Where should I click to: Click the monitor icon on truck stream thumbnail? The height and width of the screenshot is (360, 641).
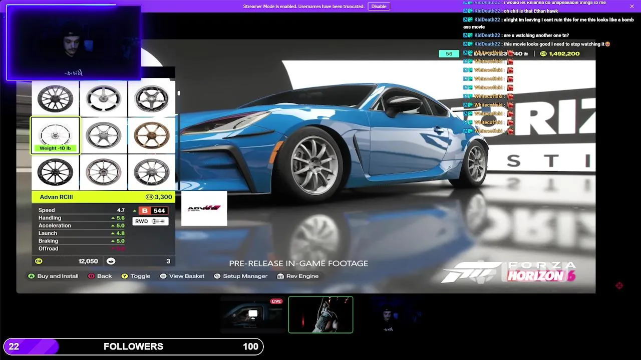(253, 314)
